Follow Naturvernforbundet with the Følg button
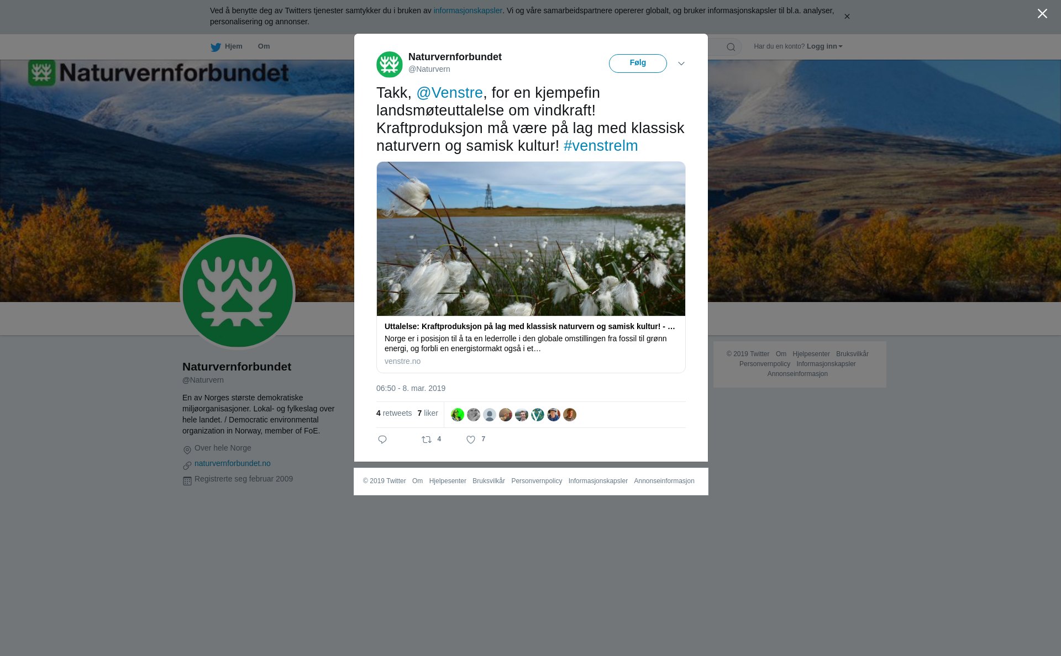Viewport: 1061px width, 656px height. 638,64
